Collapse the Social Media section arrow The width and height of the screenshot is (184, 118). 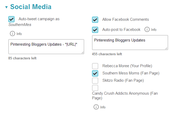pos(6,7)
